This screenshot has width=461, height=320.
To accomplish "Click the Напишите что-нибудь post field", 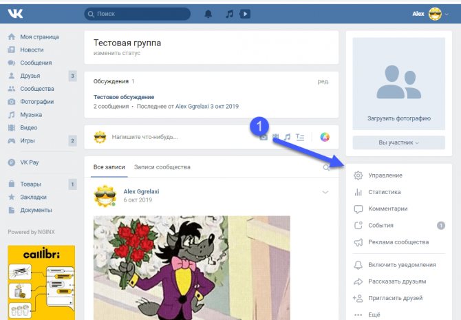I will click(144, 137).
